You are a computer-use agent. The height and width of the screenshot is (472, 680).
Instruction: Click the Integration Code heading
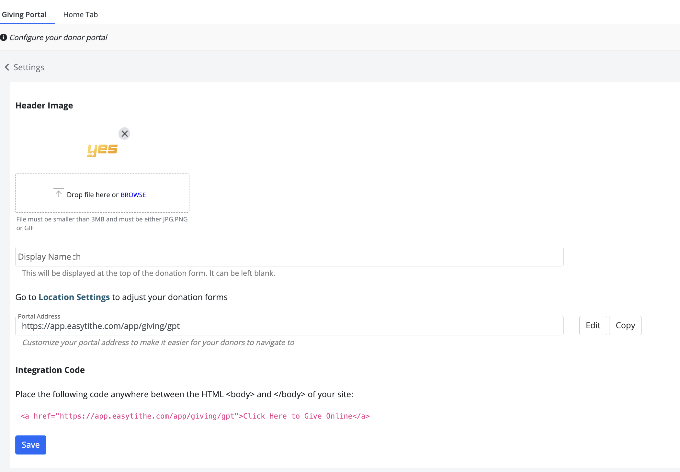click(x=50, y=370)
